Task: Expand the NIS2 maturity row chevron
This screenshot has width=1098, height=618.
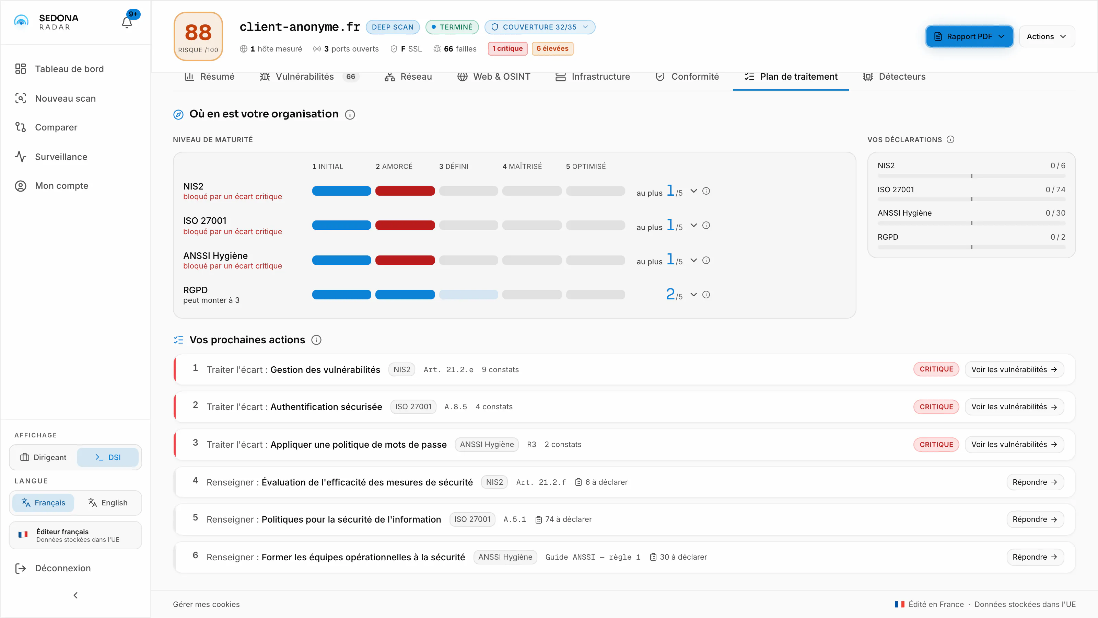Action: (x=693, y=191)
